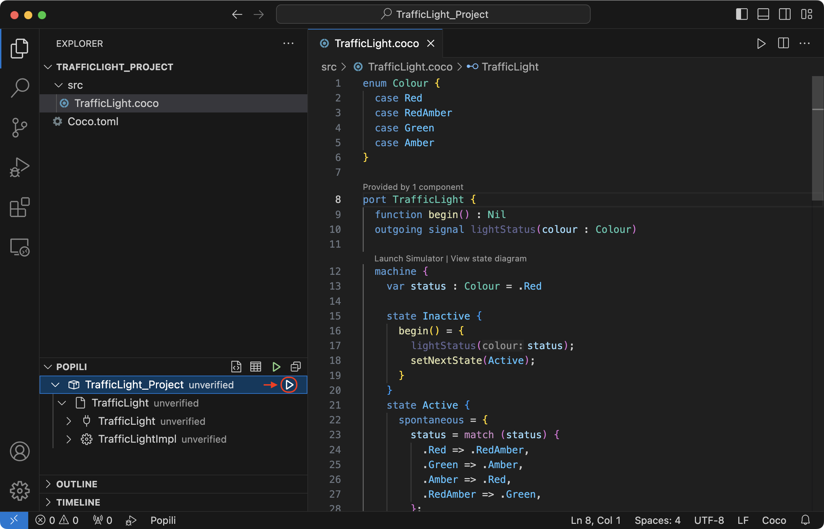Image resolution: width=824 pixels, height=529 pixels.
Task: Open the Accounts menu icon
Action: [20, 451]
